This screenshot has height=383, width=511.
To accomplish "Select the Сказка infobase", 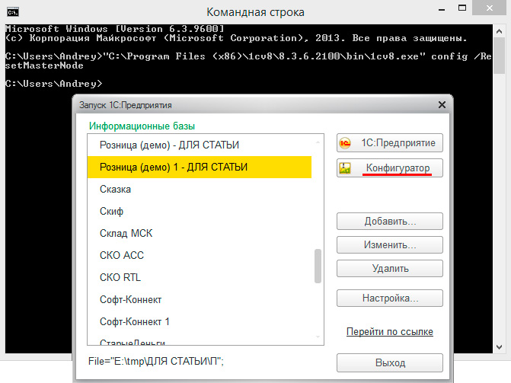I will tap(200, 189).
